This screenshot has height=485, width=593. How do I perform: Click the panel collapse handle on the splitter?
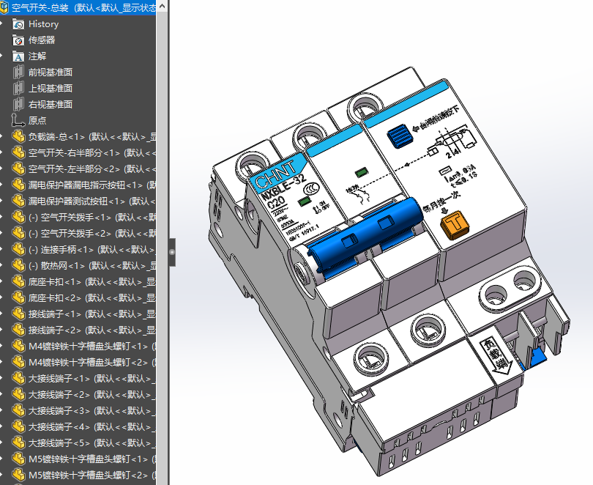172,252
